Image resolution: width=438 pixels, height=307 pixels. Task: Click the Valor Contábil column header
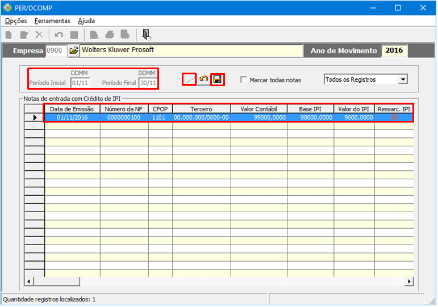point(258,108)
